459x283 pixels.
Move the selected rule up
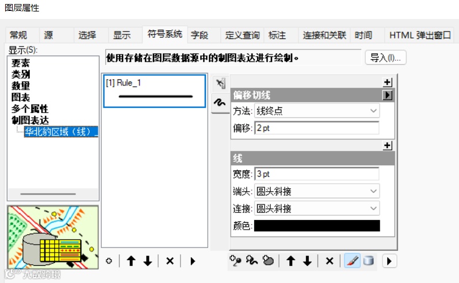[131, 261]
